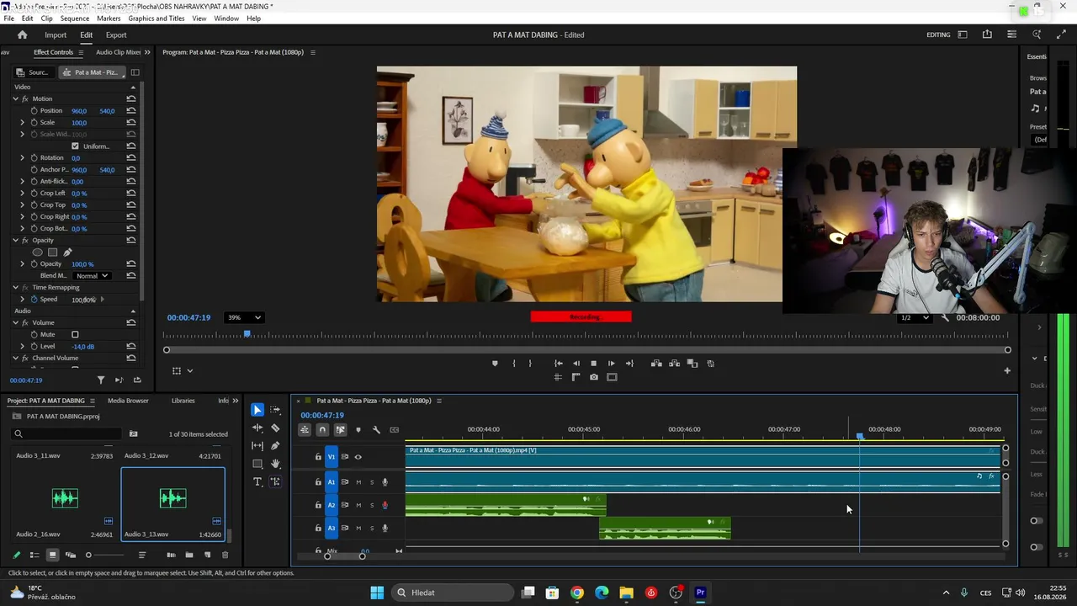Viewport: 1077px width, 606px height.
Task: Toggle V1 track output eye
Action: pyautogui.click(x=358, y=457)
